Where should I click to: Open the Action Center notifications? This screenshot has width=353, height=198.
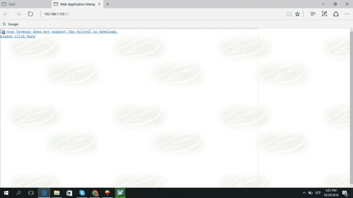tap(345, 193)
